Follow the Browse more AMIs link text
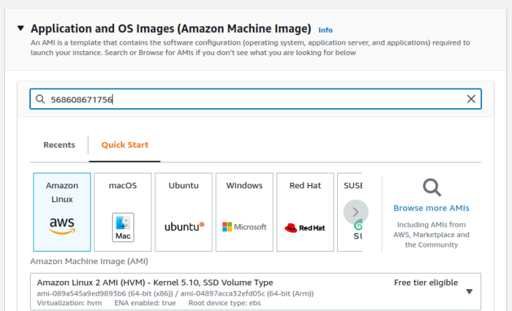512x311 pixels. coord(432,208)
